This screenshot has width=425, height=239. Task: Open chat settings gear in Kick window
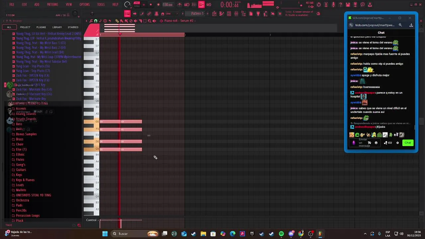pos(397,143)
